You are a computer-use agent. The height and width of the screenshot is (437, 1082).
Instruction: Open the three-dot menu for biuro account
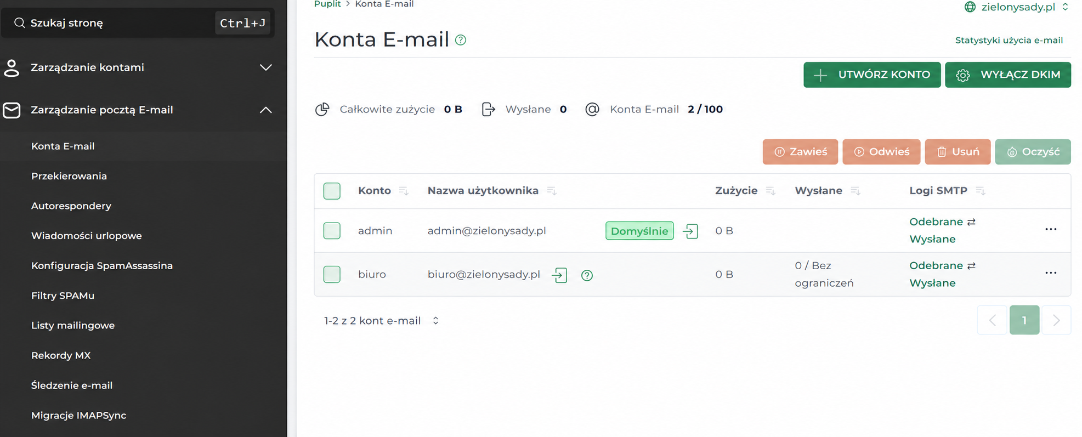click(x=1051, y=273)
